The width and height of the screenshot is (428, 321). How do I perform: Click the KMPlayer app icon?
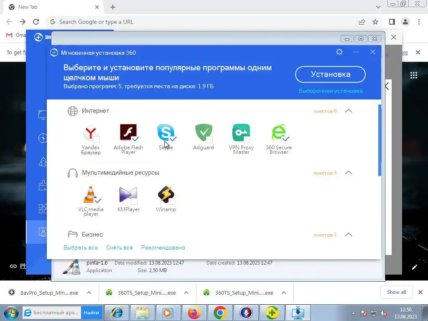[x=128, y=195]
